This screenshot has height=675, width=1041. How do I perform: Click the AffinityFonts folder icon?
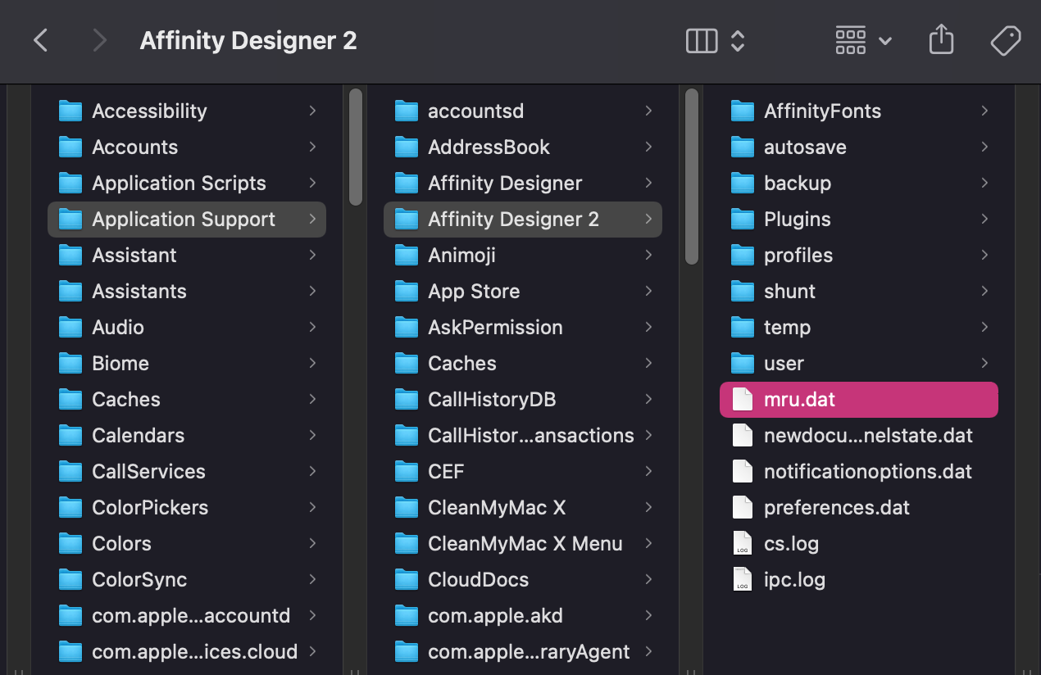tap(743, 111)
